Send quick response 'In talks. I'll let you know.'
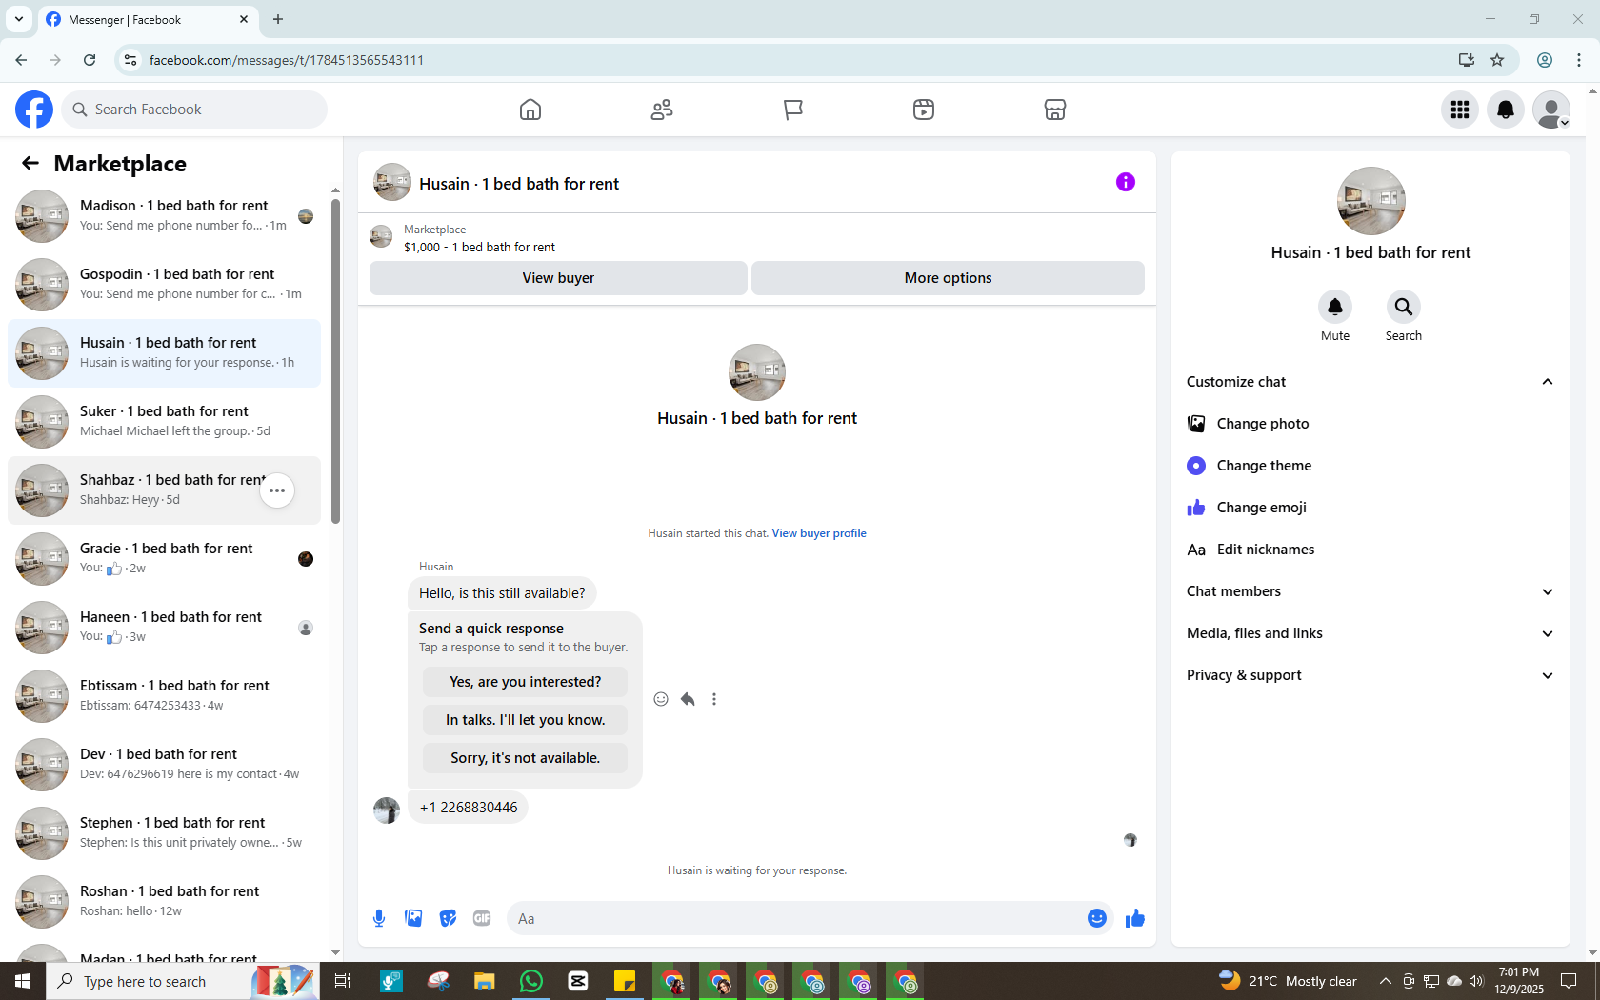The height and width of the screenshot is (1000, 1600). tap(525, 720)
